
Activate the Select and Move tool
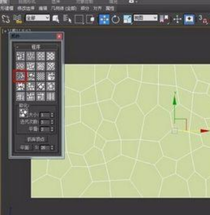(104, 19)
